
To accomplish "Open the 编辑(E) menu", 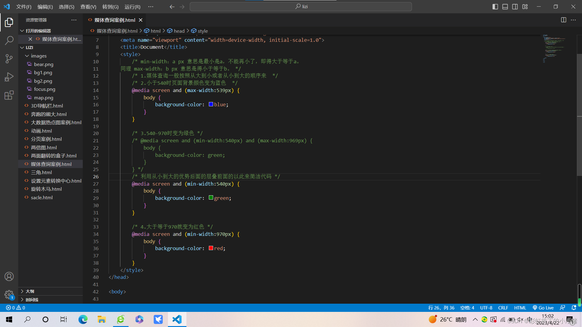I will click(x=45, y=7).
